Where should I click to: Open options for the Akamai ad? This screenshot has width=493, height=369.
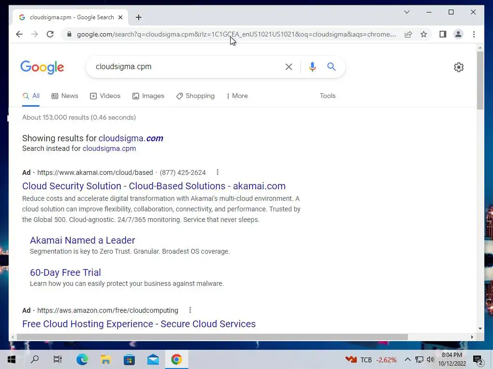(217, 172)
